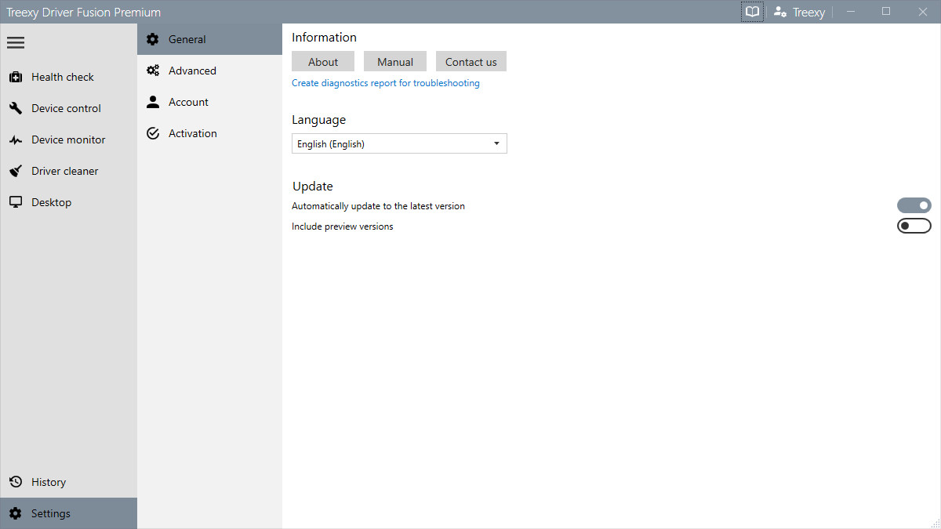Image resolution: width=941 pixels, height=529 pixels.
Task: Click the Activation checkmark icon
Action: tap(153, 133)
